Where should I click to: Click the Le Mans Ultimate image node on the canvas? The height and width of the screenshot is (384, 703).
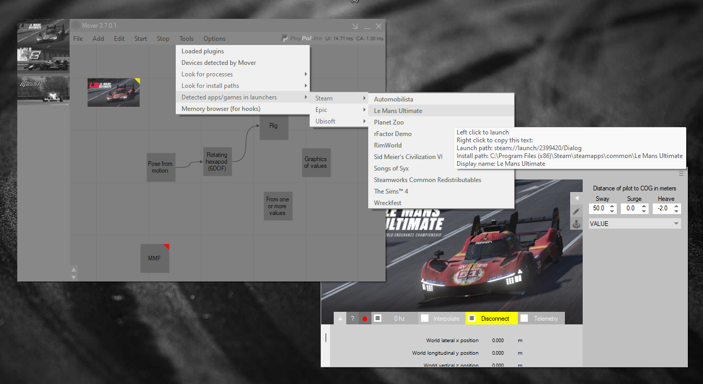point(114,93)
